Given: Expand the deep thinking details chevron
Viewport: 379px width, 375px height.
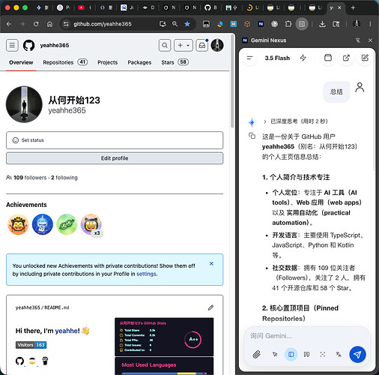Looking at the screenshot, I should point(265,121).
